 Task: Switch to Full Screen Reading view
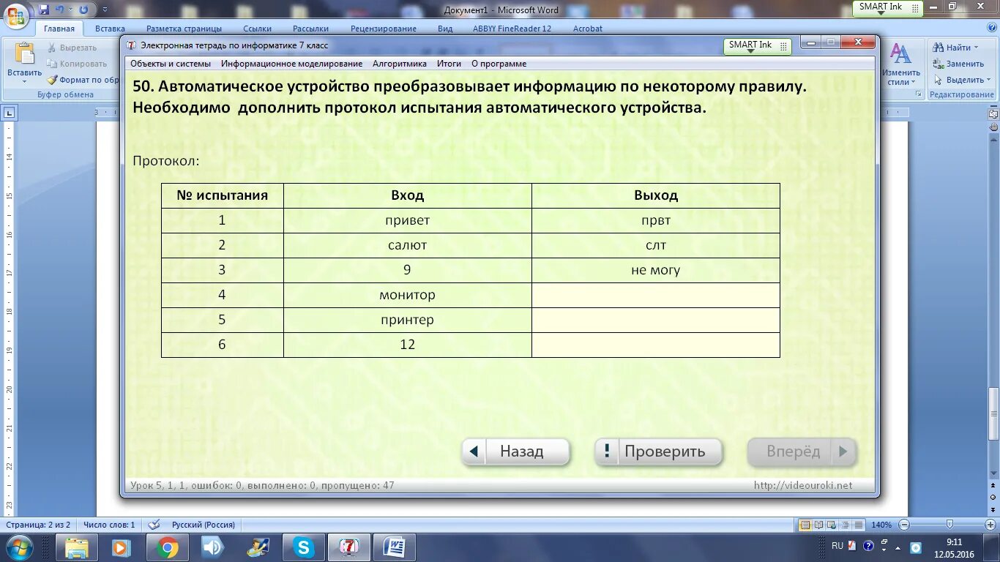pos(819,525)
